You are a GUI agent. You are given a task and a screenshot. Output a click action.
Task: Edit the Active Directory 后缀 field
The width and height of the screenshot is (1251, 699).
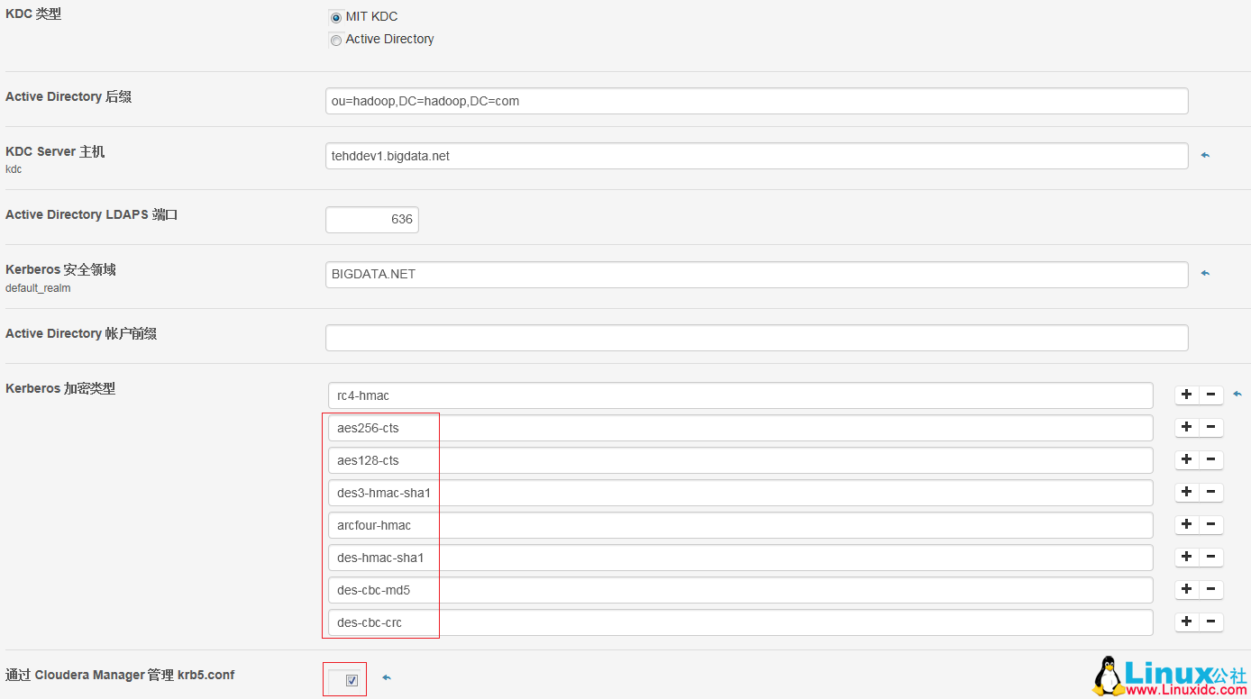tap(755, 100)
